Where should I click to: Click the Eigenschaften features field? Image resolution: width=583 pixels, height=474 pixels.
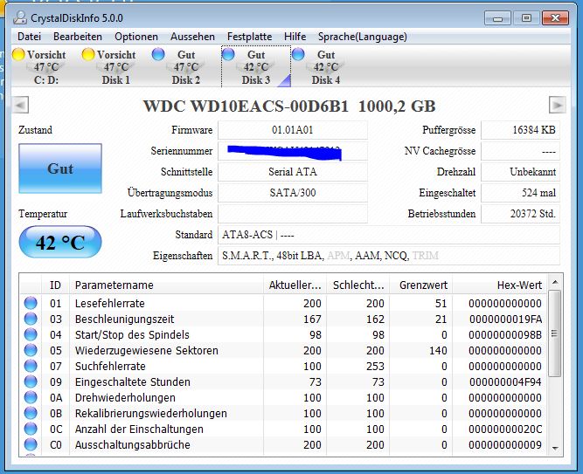click(x=389, y=256)
